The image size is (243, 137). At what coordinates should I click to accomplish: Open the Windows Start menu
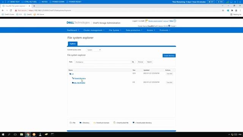3,134
